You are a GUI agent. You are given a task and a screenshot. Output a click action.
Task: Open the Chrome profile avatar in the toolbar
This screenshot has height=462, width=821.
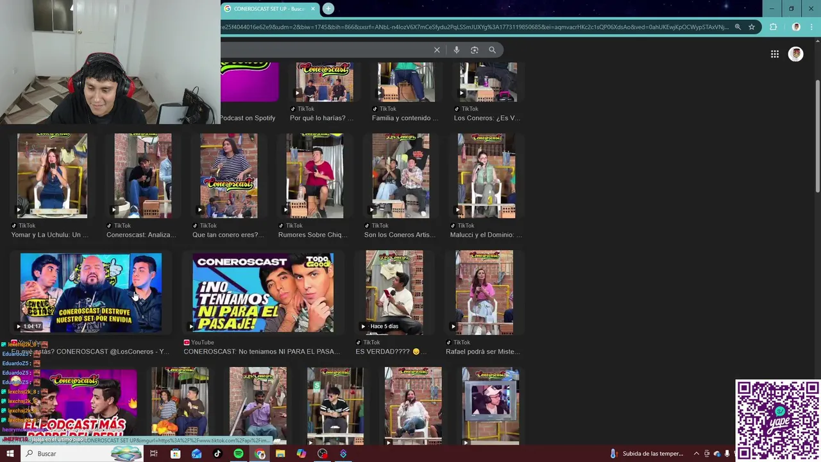pos(796,27)
